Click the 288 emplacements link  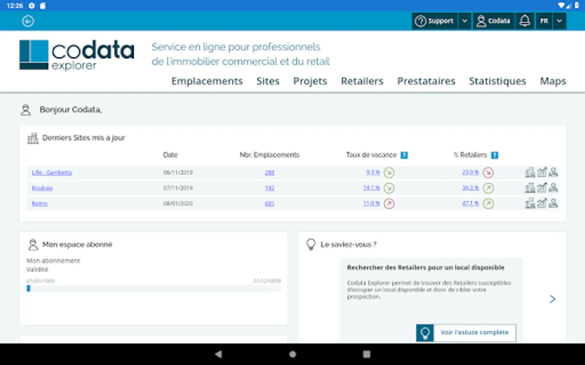[x=269, y=172]
